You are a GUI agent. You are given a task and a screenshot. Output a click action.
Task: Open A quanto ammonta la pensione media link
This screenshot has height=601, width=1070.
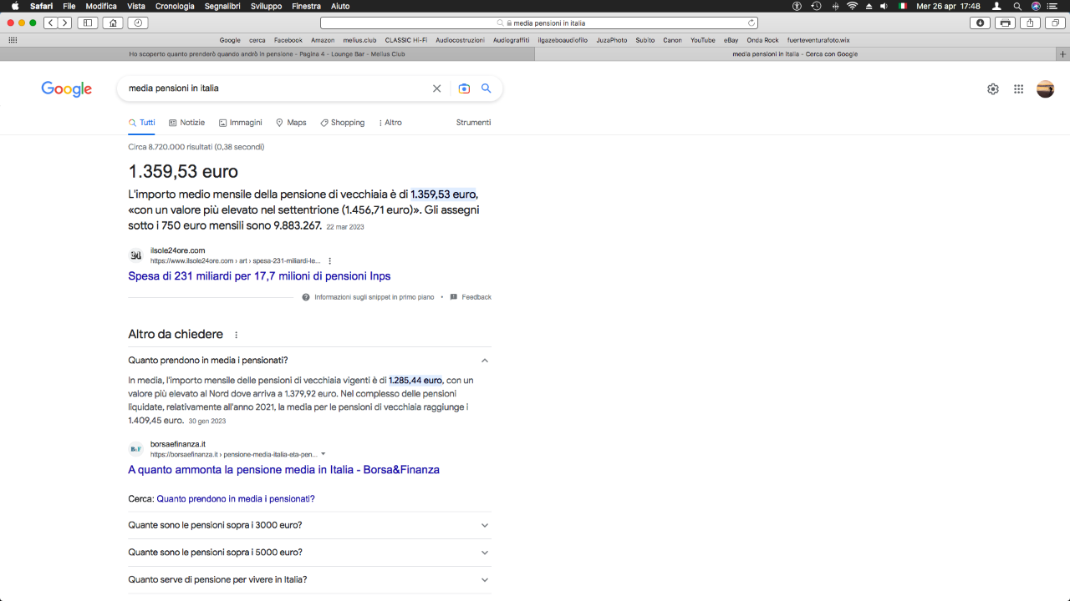point(283,470)
